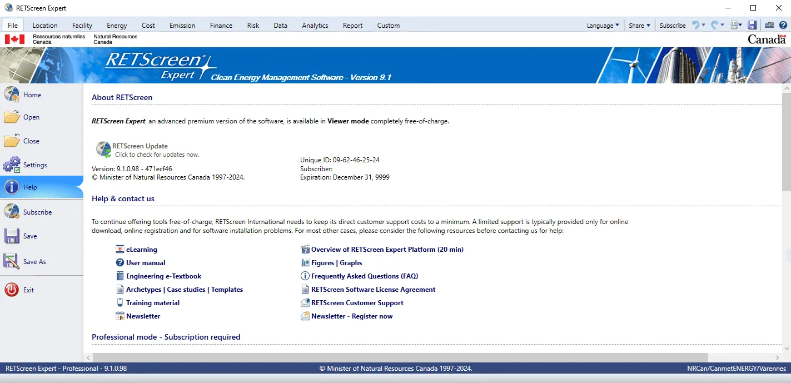
Task: Click the print icon in top toolbar
Action: [x=734, y=25]
